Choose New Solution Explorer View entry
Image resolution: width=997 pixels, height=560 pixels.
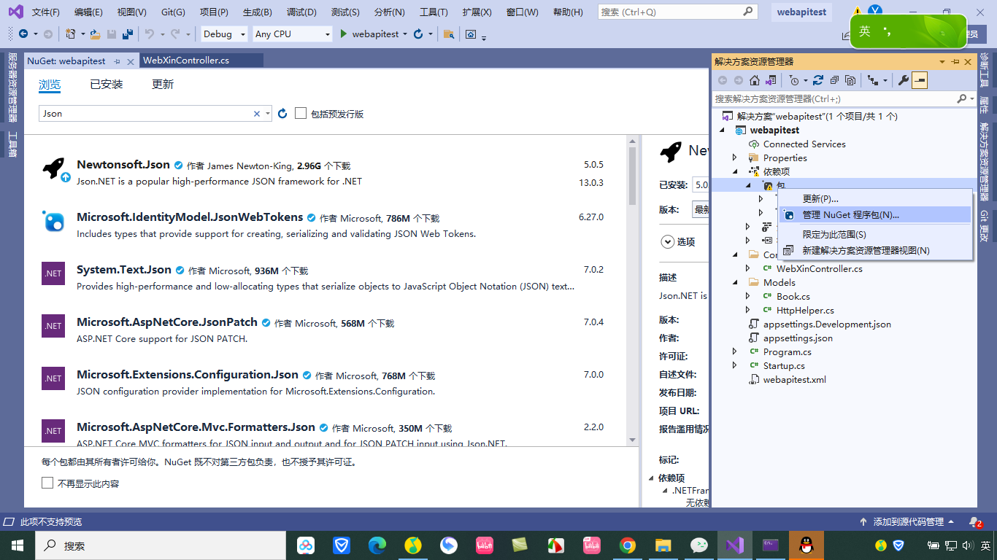pyautogui.click(x=875, y=250)
